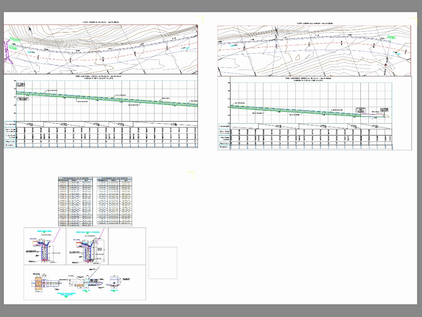
Task: Click the right topographic plan view
Action: pyautogui.click(x=314, y=51)
